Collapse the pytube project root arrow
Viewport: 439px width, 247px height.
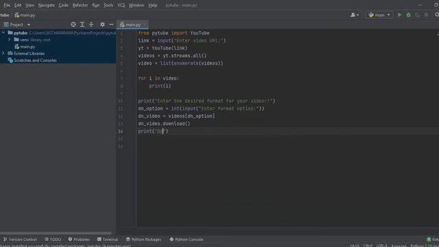tap(3, 33)
